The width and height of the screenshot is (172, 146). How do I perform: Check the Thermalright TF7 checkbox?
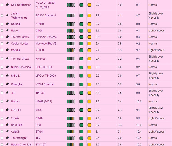click(2, 138)
